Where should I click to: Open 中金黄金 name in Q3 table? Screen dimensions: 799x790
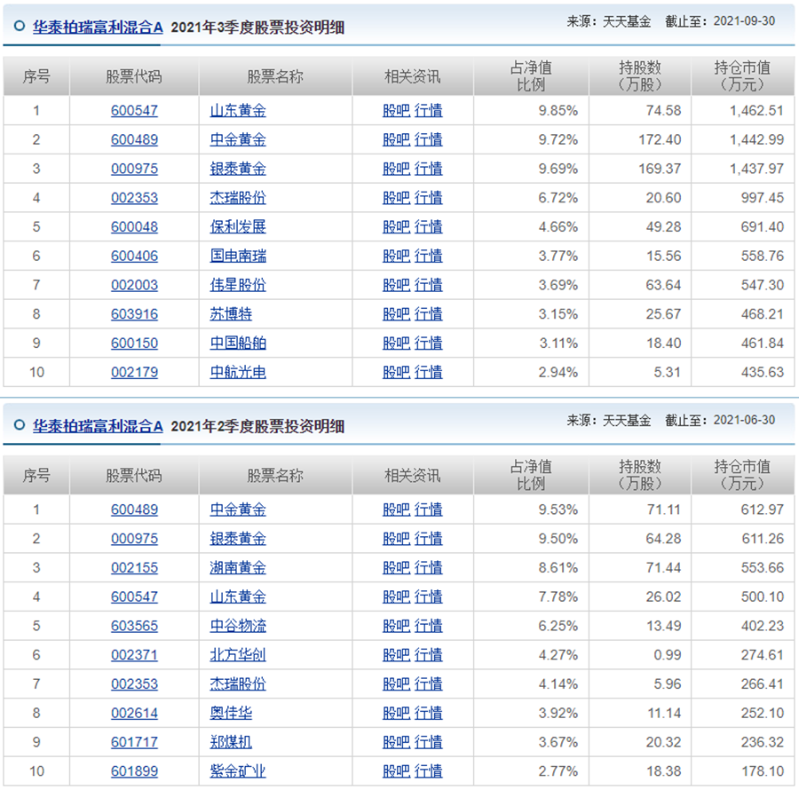[x=238, y=139]
